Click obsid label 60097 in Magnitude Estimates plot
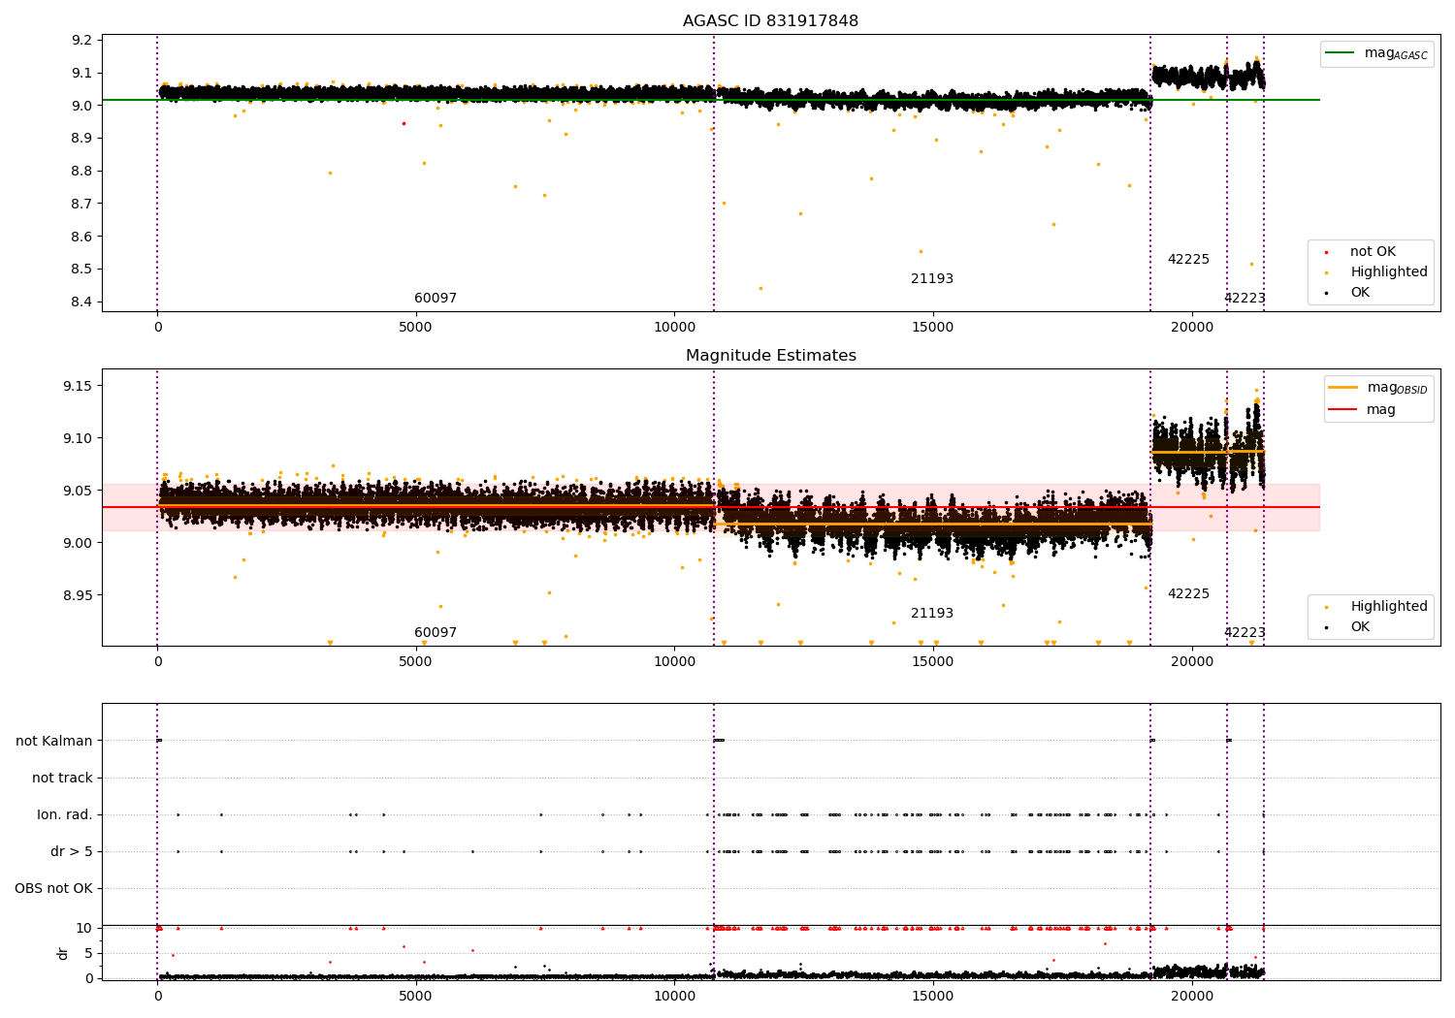This screenshot has width=1455, height=1018. pos(436,633)
